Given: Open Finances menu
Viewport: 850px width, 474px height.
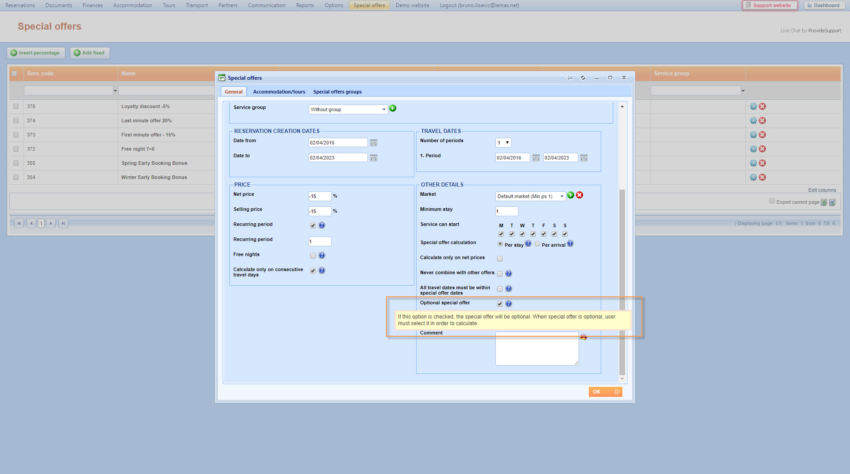Looking at the screenshot, I should 93,5.
